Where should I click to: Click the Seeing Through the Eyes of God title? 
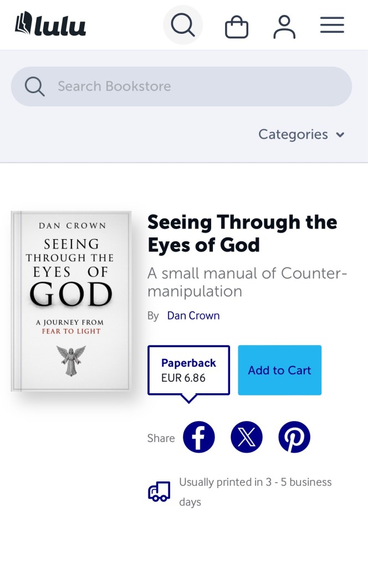coord(242,234)
